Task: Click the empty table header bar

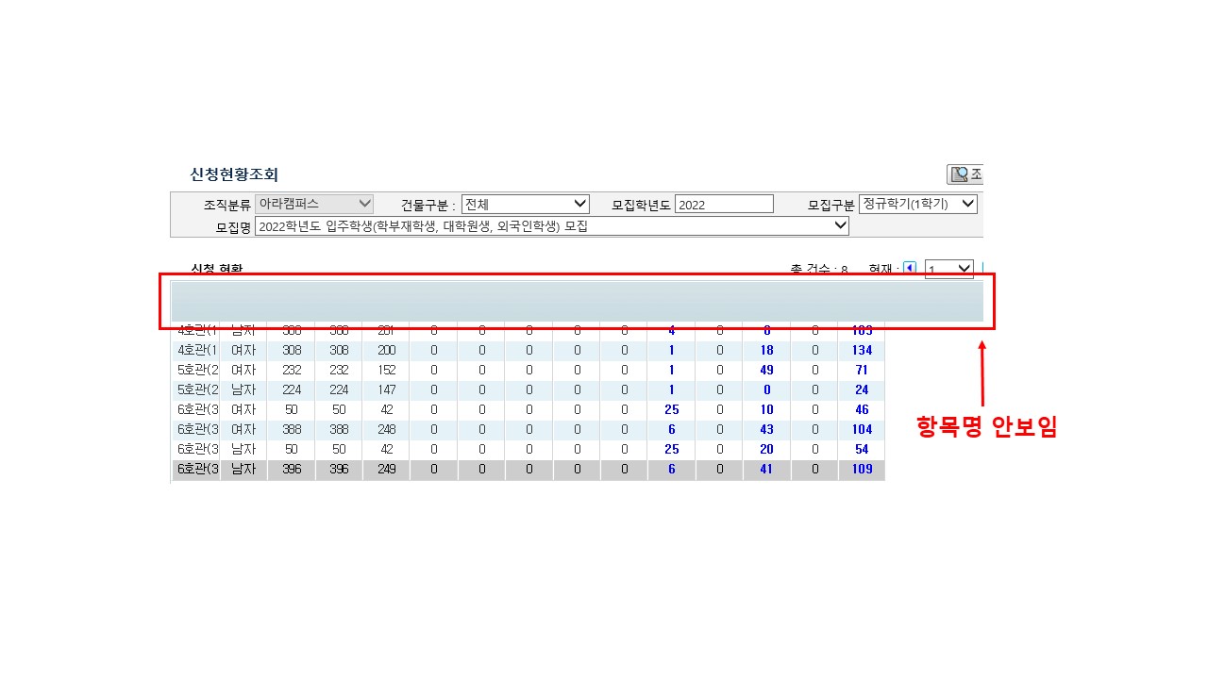Action: pyautogui.click(x=576, y=301)
